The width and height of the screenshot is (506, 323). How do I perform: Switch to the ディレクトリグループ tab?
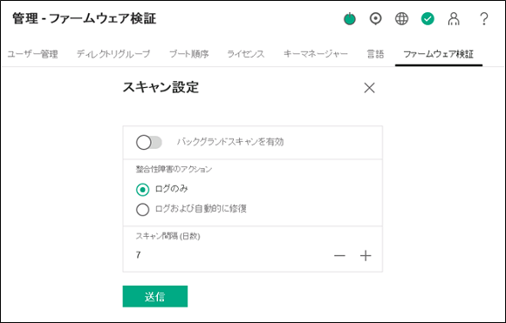pyautogui.click(x=113, y=54)
